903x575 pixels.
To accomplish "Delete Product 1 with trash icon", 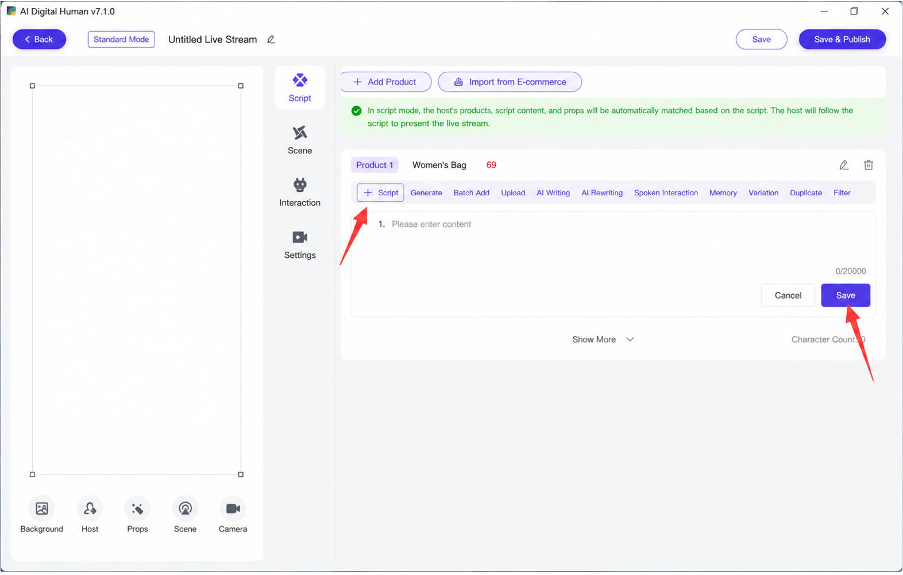I will (x=869, y=165).
